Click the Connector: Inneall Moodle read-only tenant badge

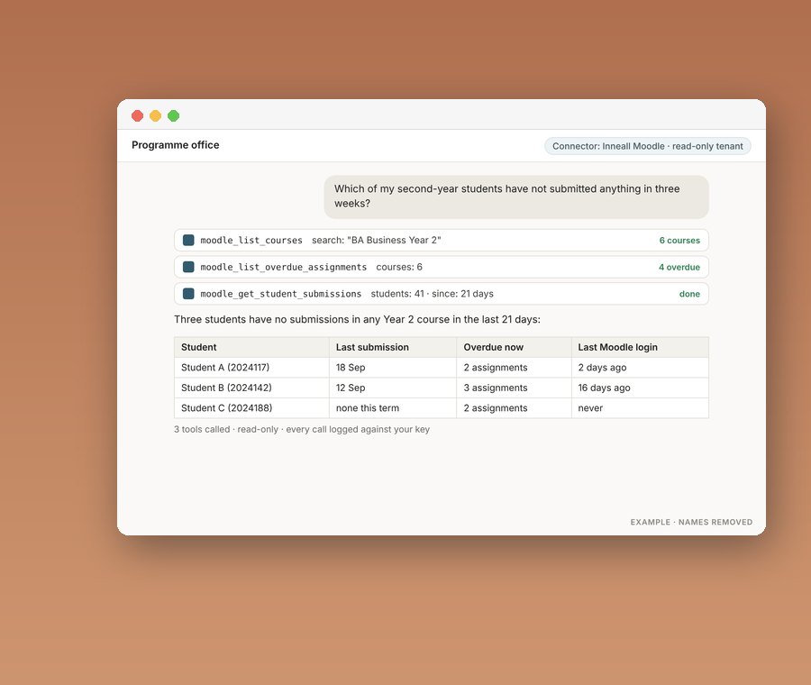(648, 146)
